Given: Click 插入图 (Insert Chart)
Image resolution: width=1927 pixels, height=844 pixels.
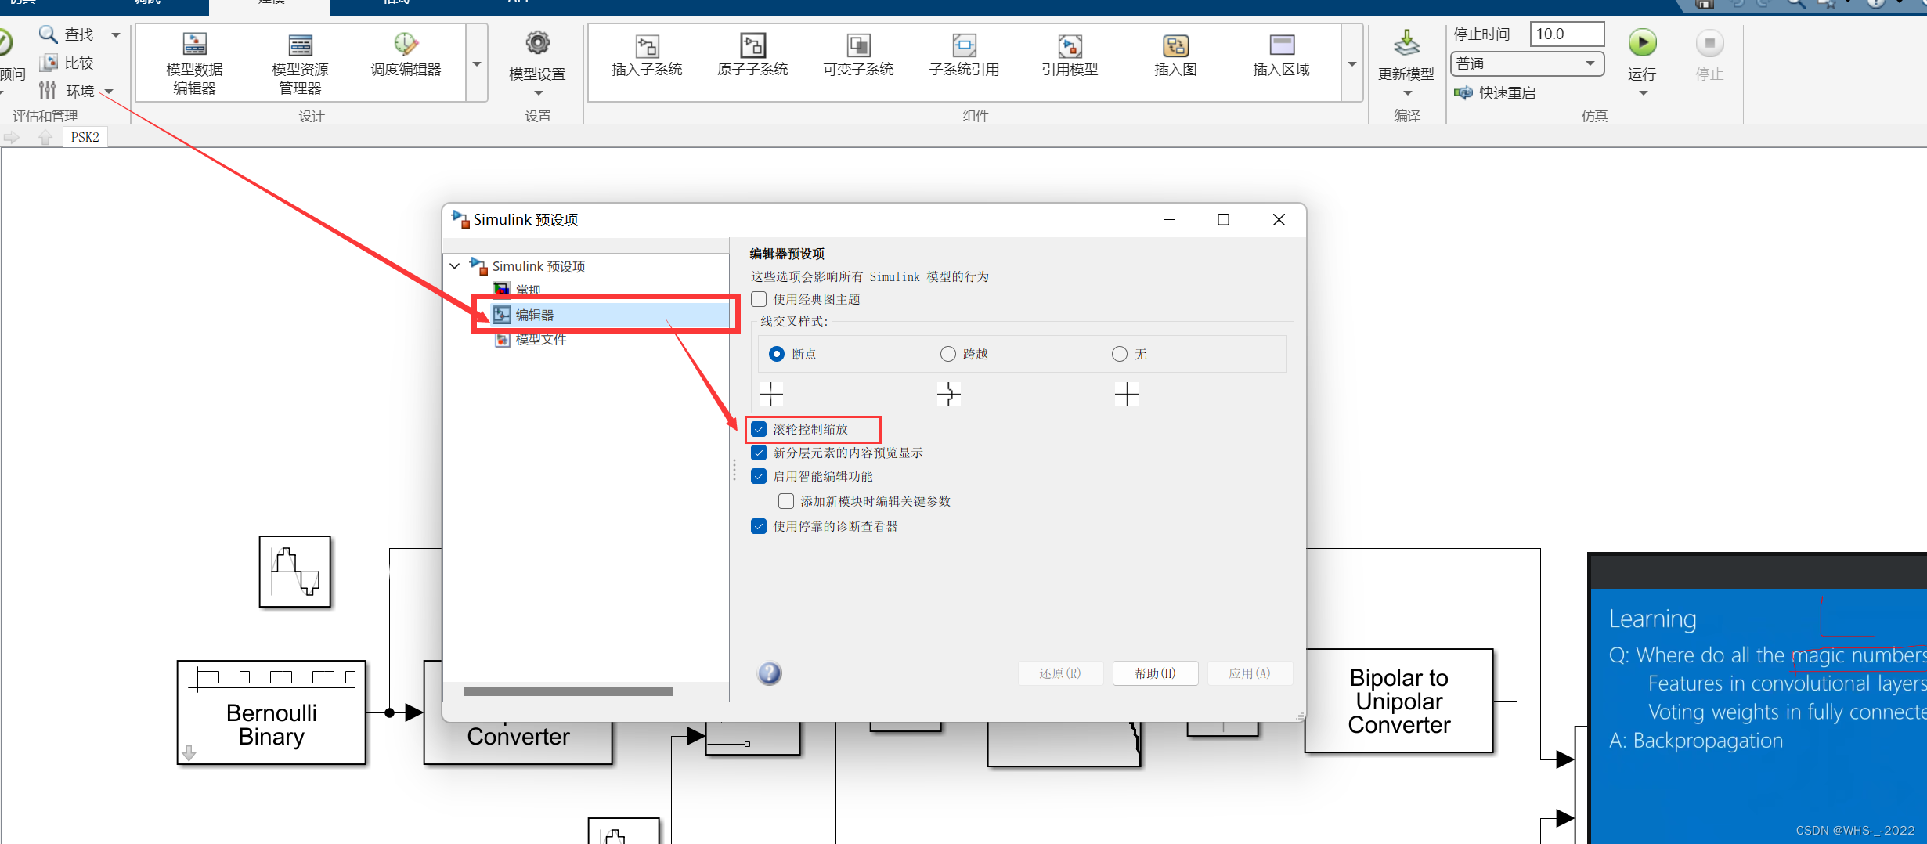Looking at the screenshot, I should [1175, 55].
